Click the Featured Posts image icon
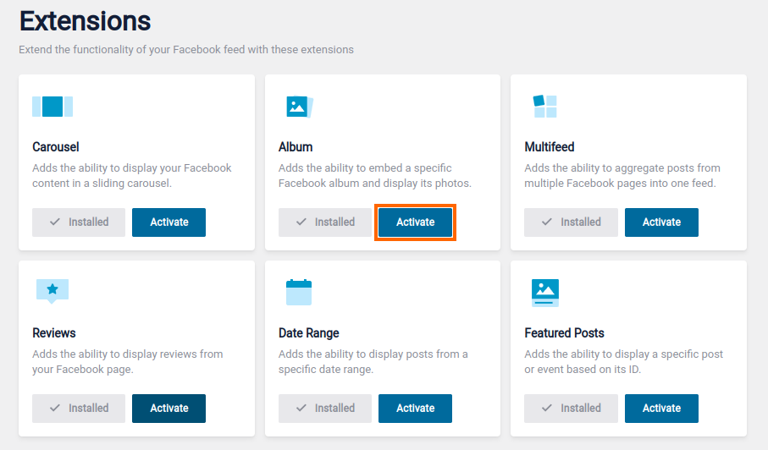Image resolution: width=768 pixels, height=450 pixels. click(x=544, y=292)
